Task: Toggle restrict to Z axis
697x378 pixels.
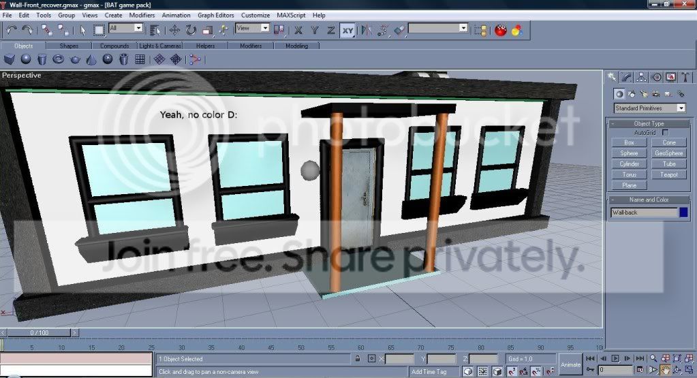Action: (x=330, y=30)
